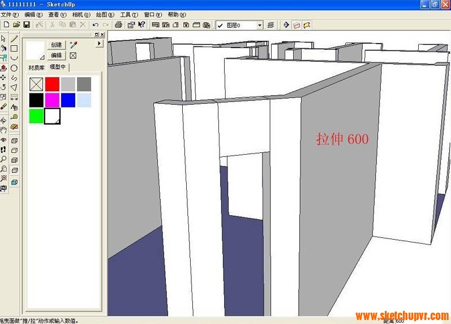Expand the materials panel arrow menu

click(100, 43)
